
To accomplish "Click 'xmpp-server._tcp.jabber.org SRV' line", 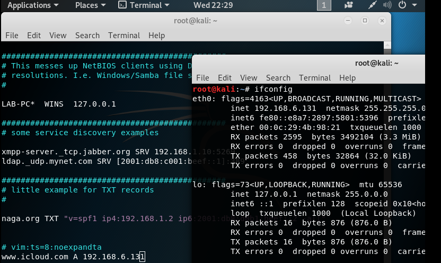I will coord(97,152).
